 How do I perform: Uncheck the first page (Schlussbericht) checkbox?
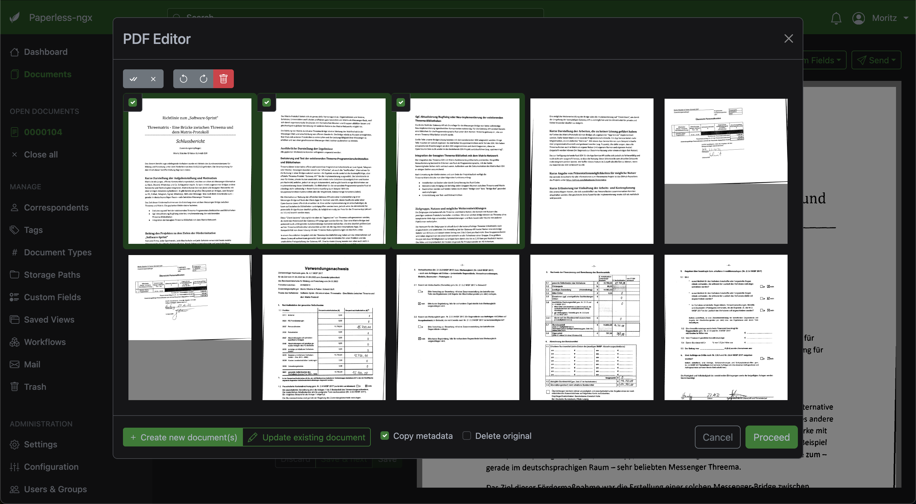click(x=133, y=102)
